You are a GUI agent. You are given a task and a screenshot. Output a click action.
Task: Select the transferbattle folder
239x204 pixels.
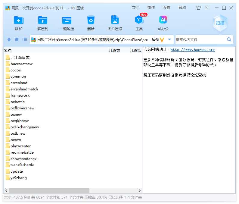(20, 165)
